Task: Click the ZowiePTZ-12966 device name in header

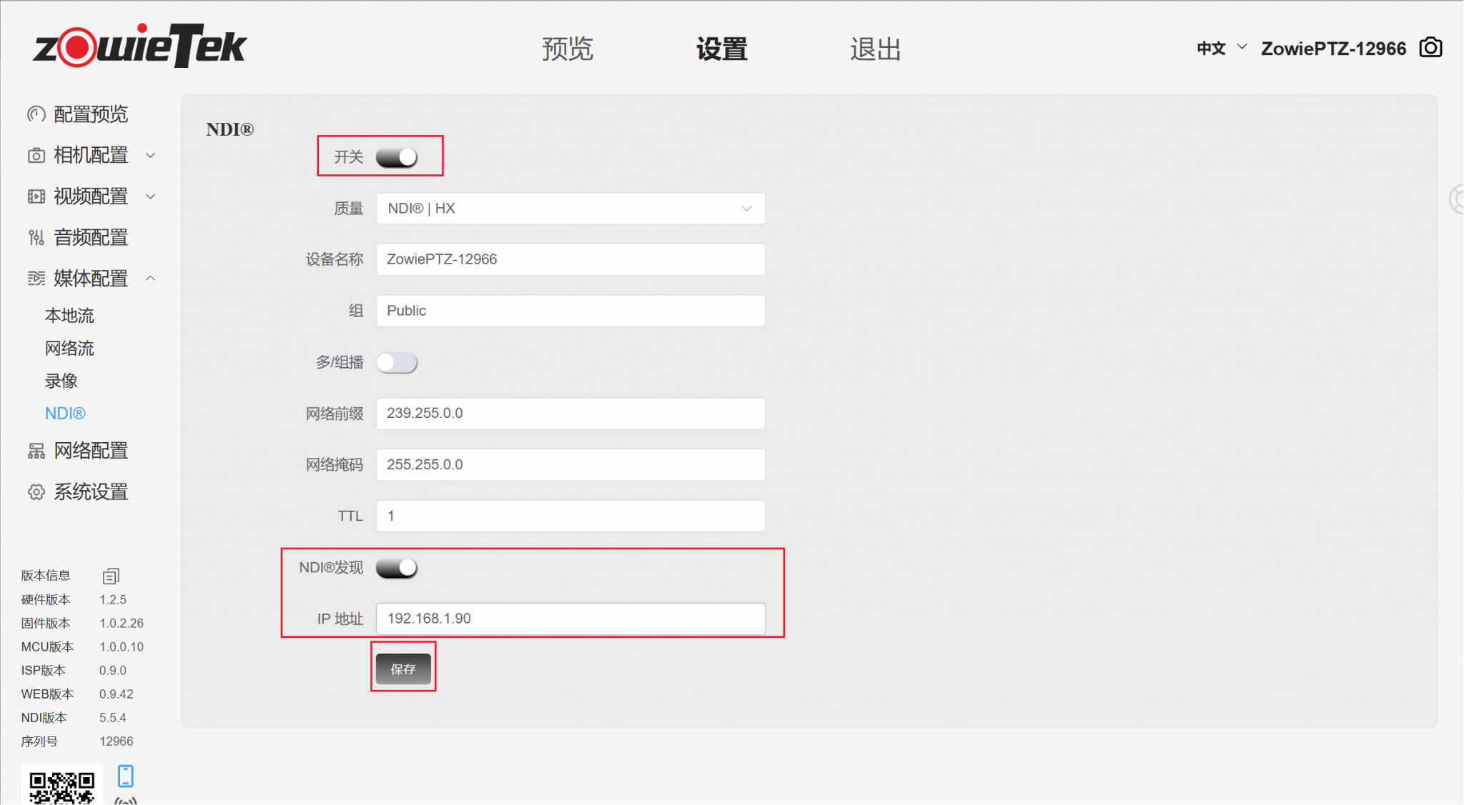Action: pyautogui.click(x=1333, y=49)
